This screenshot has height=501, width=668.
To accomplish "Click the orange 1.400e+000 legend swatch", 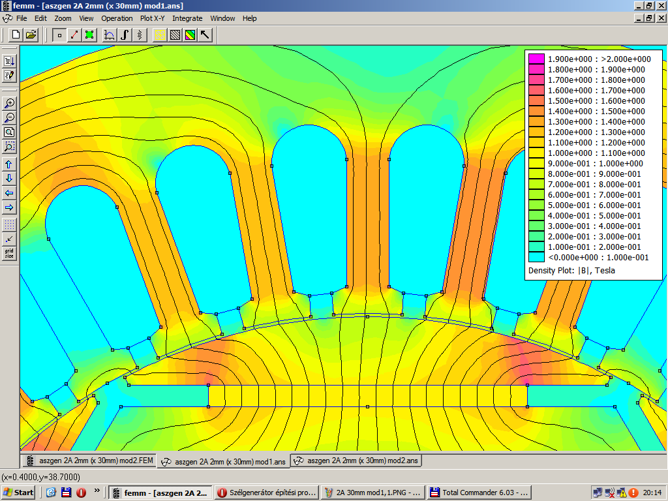I will click(536, 111).
